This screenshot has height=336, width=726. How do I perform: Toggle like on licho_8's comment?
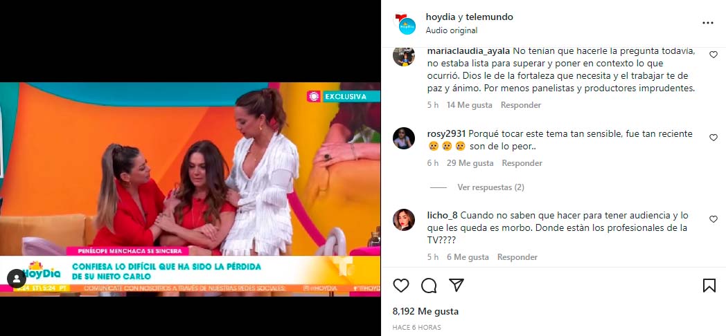tap(714, 219)
